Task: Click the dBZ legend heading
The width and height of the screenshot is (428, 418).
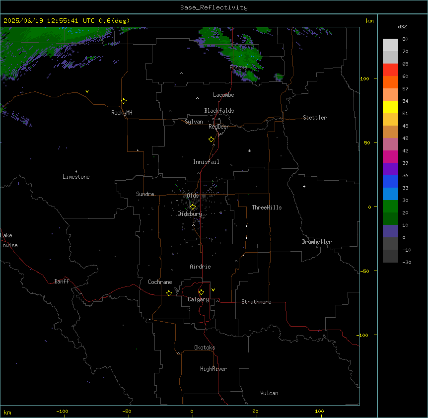Action: (x=402, y=26)
